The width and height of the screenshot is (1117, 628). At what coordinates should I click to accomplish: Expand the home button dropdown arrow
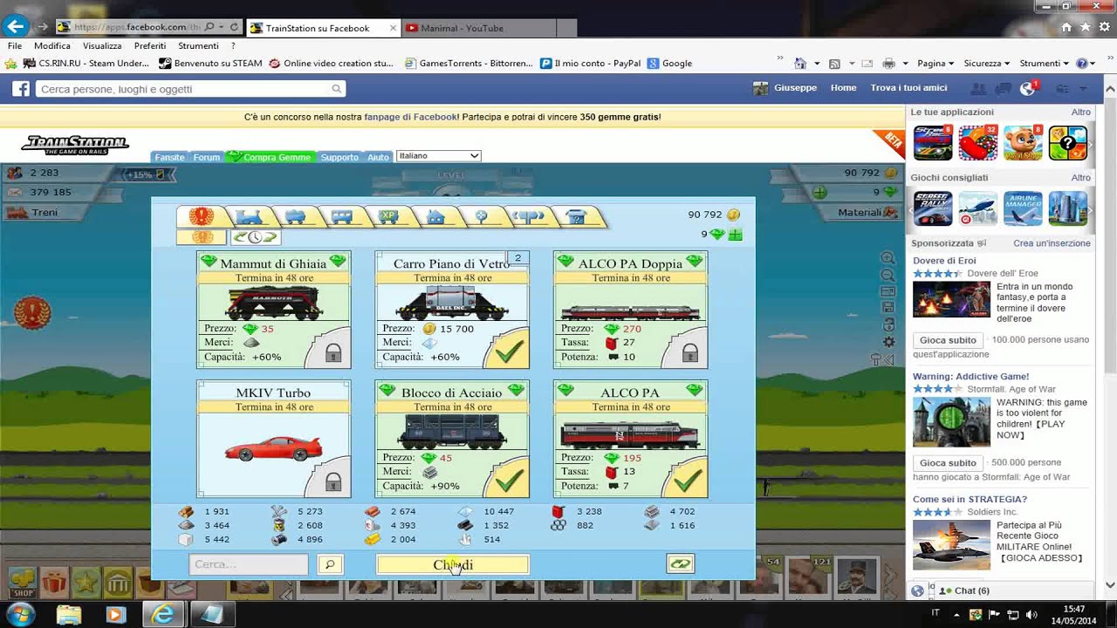click(x=817, y=64)
